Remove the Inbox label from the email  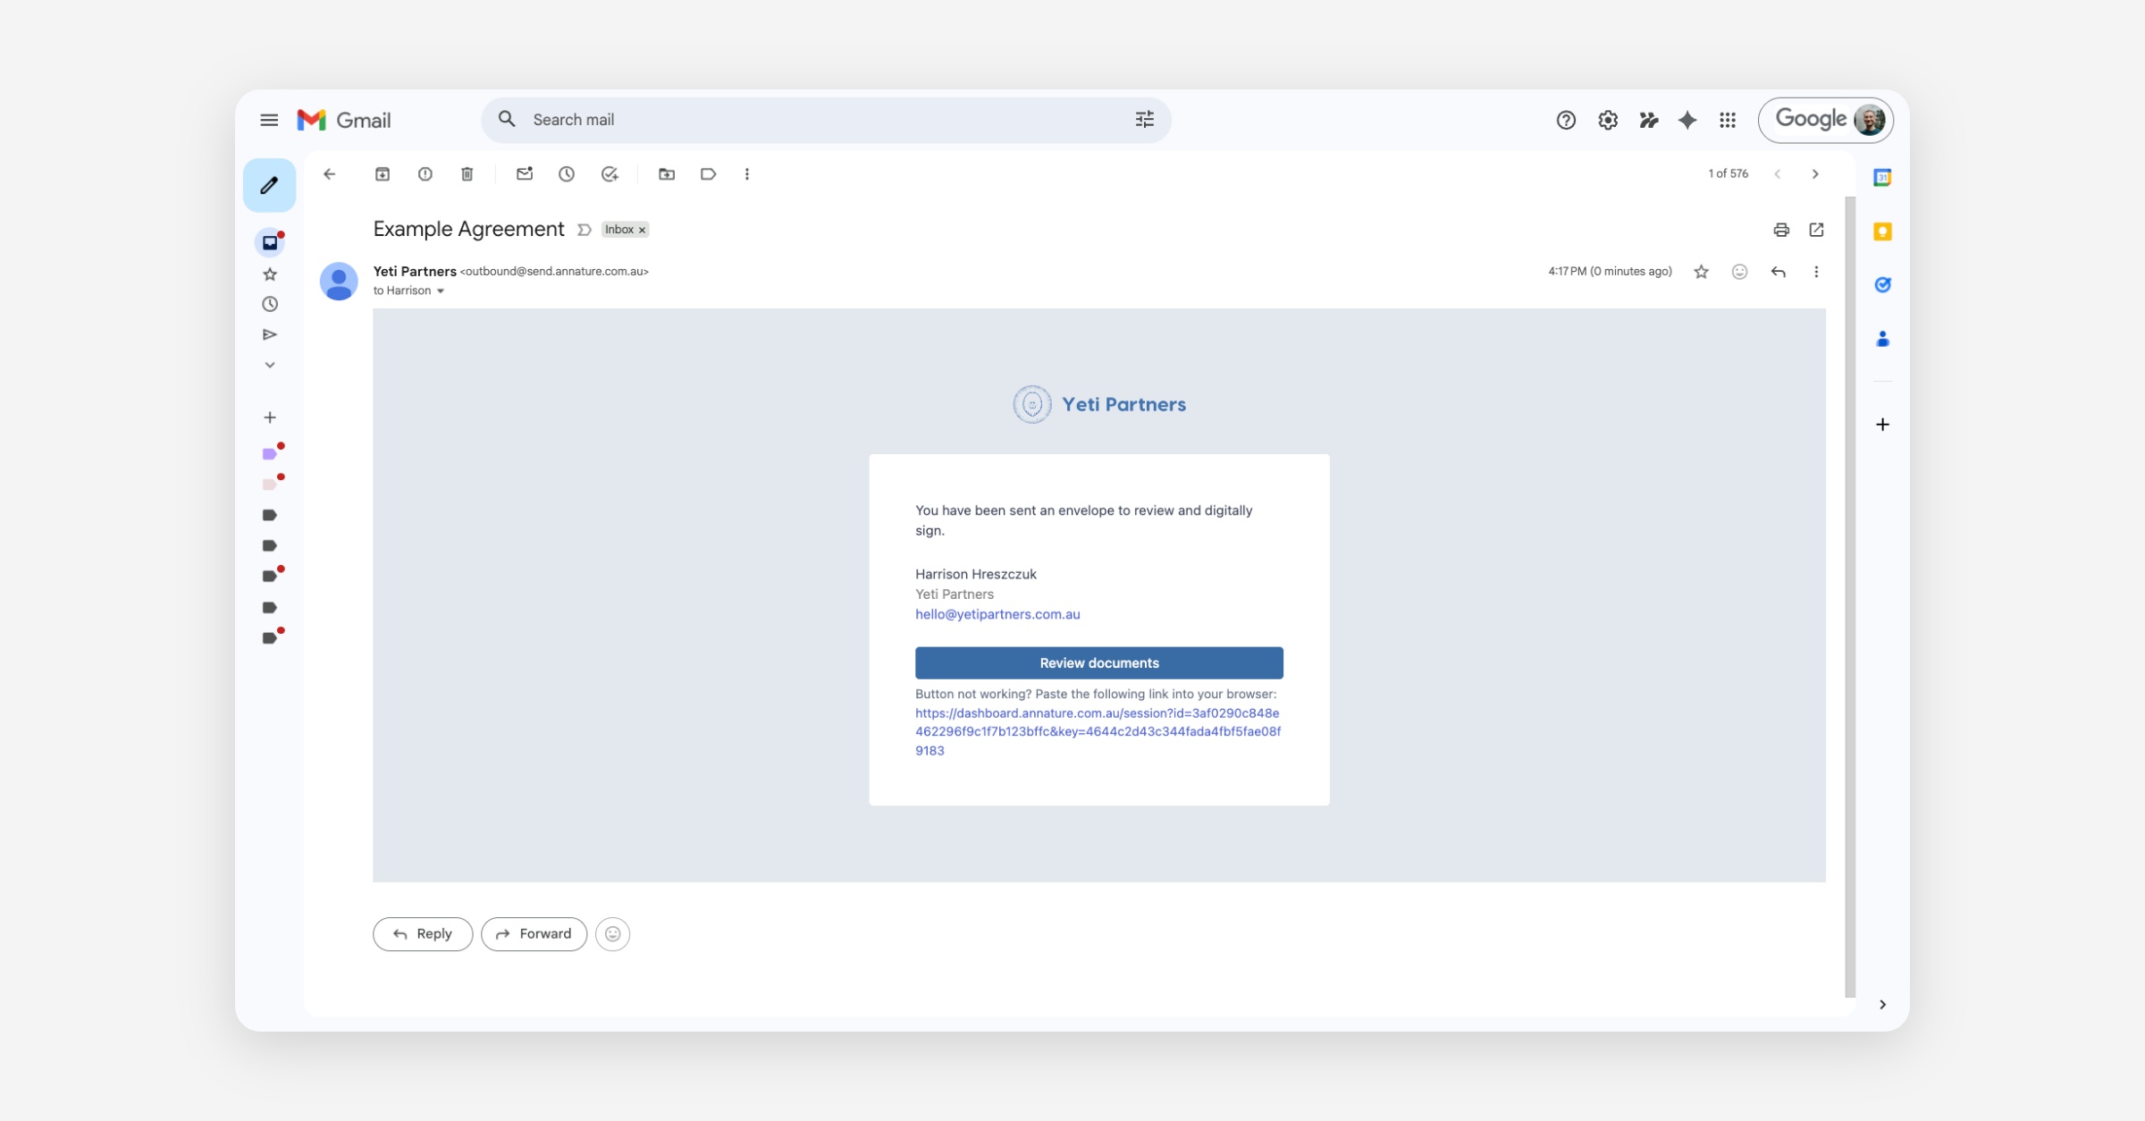click(642, 231)
